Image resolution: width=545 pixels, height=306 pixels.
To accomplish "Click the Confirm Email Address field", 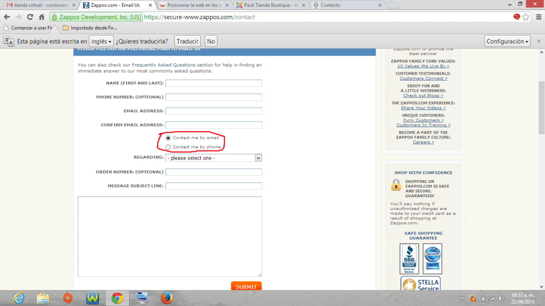I will click(x=214, y=125).
